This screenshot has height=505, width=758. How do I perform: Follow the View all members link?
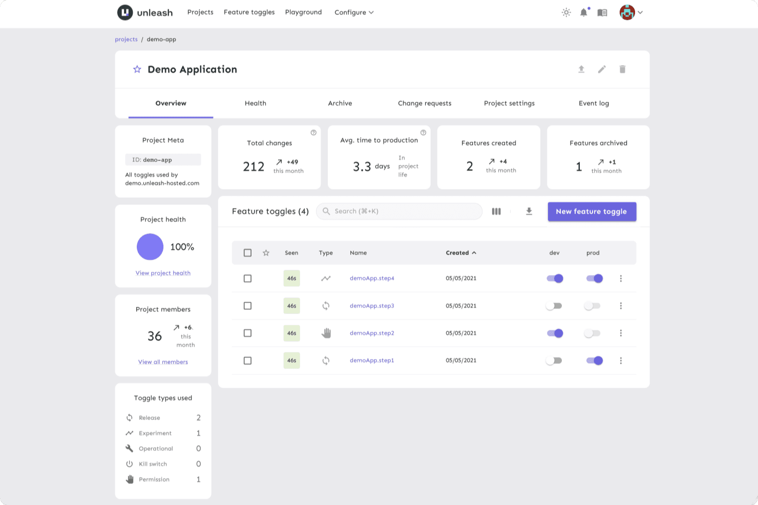(163, 362)
